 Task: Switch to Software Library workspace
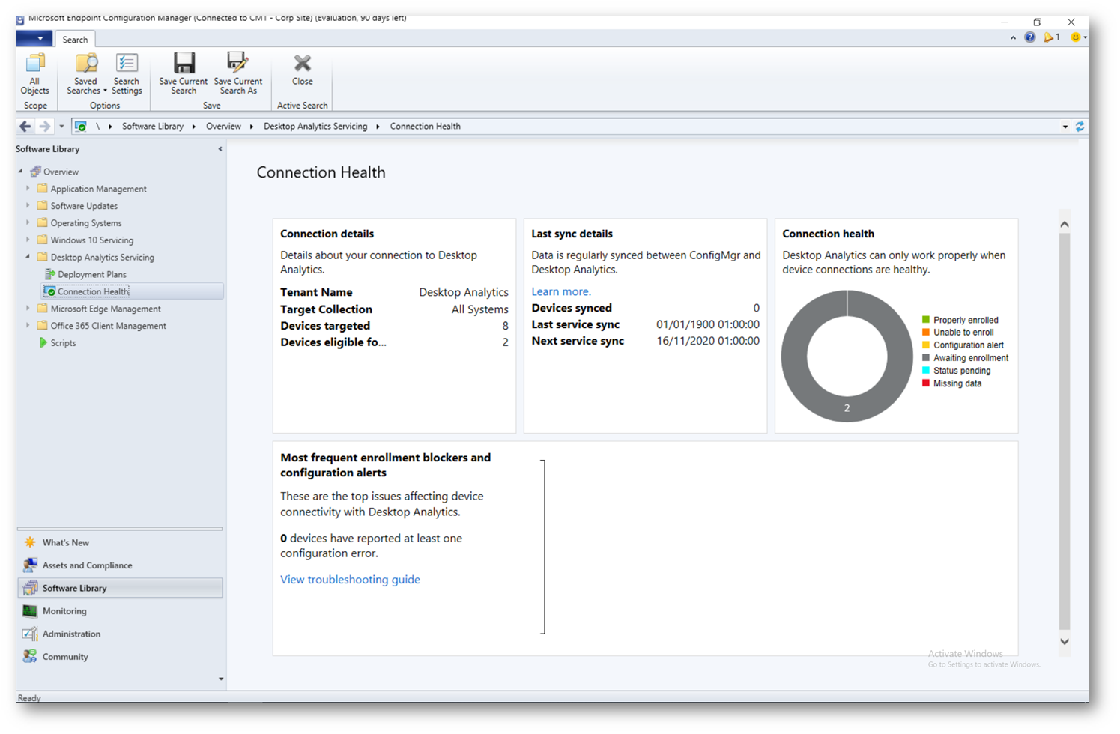pos(120,588)
